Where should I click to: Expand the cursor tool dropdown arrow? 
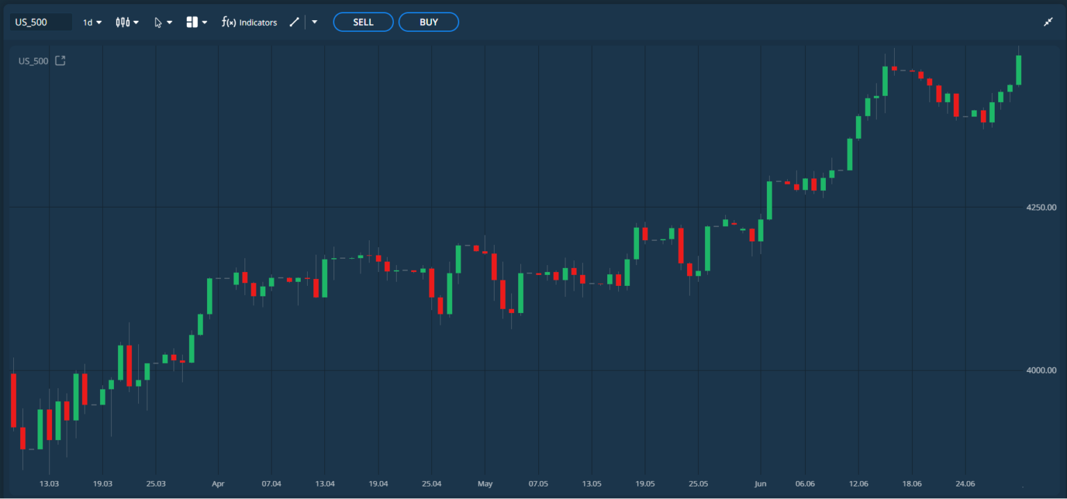click(x=169, y=22)
